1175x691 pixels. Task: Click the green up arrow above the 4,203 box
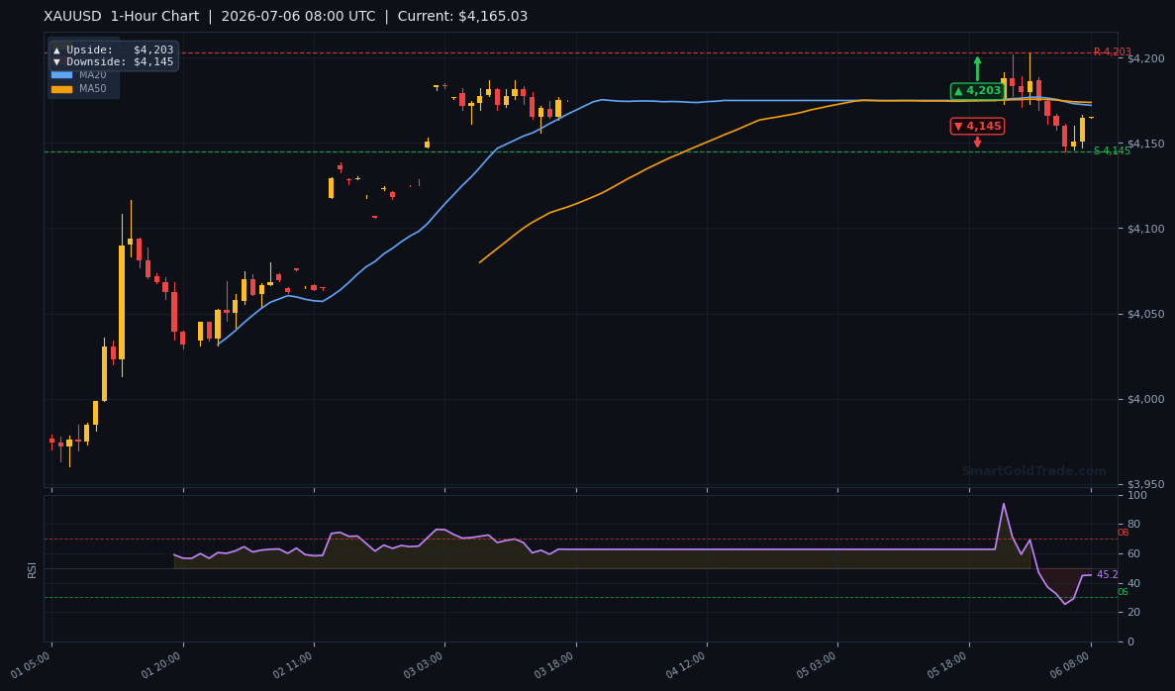coord(977,68)
